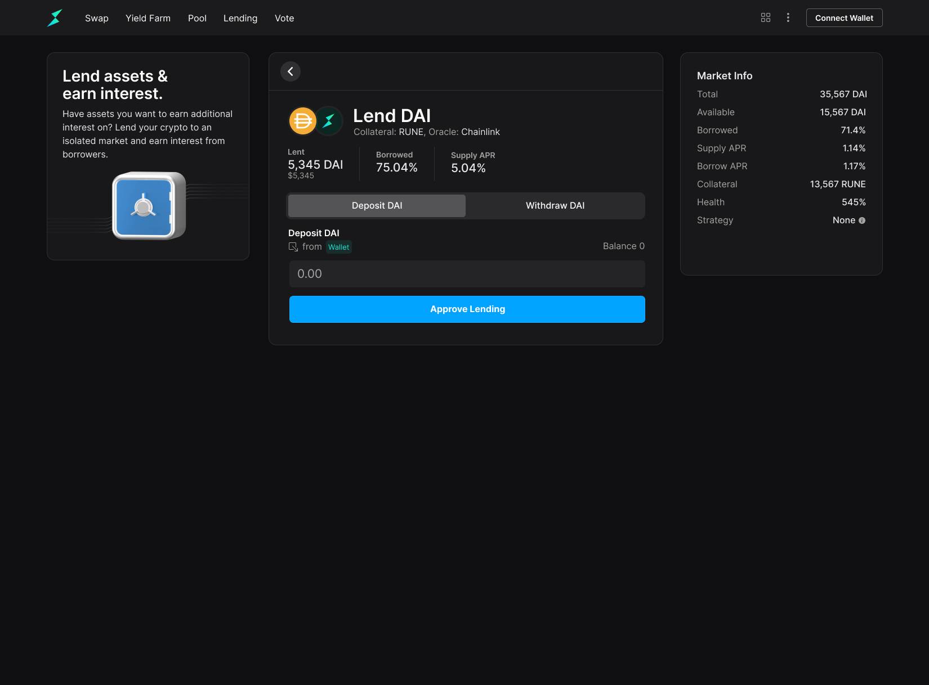Viewport: 929px width, 685px height.
Task: Click the THORSwap lightning logo
Action: (x=55, y=18)
